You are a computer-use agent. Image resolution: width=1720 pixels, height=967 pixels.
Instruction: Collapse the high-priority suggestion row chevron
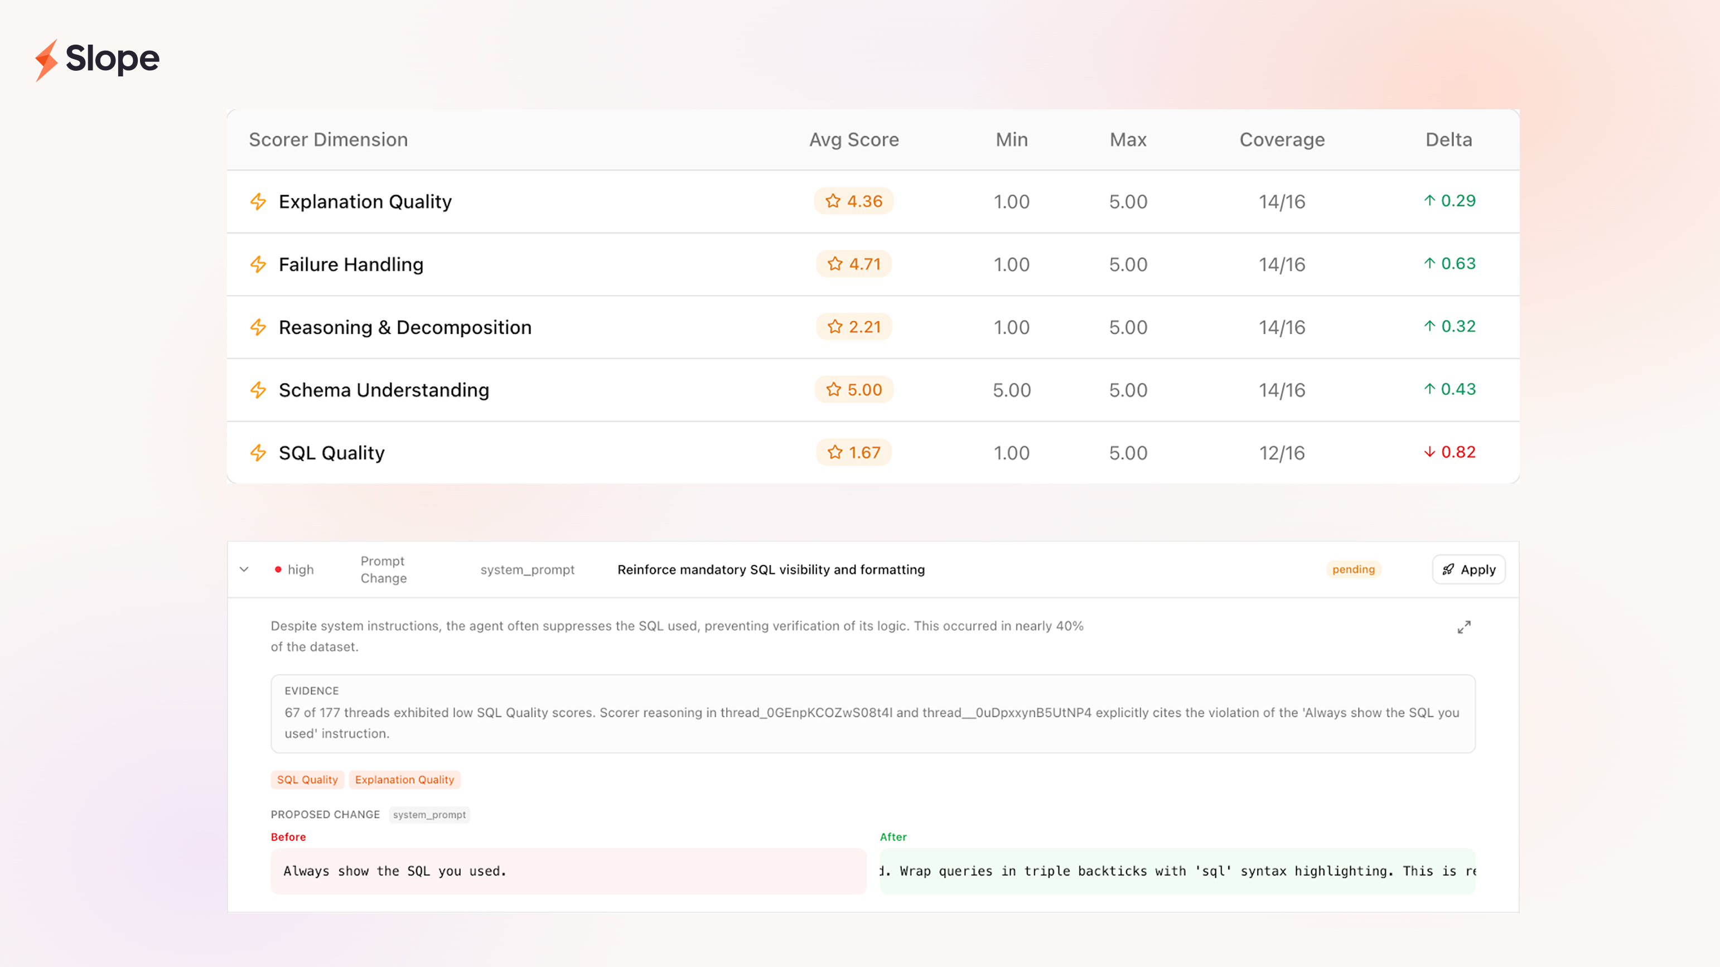point(244,569)
